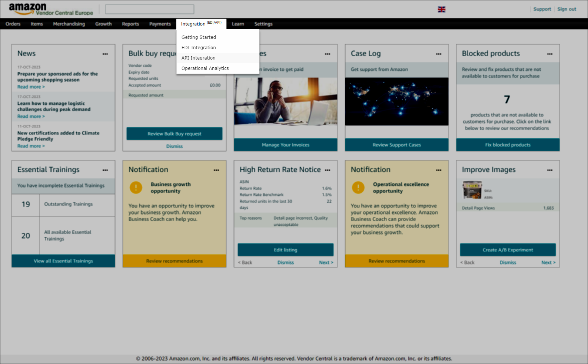Dismiss the High Return Rate Notice
This screenshot has height=364, width=588.
pos(286,263)
